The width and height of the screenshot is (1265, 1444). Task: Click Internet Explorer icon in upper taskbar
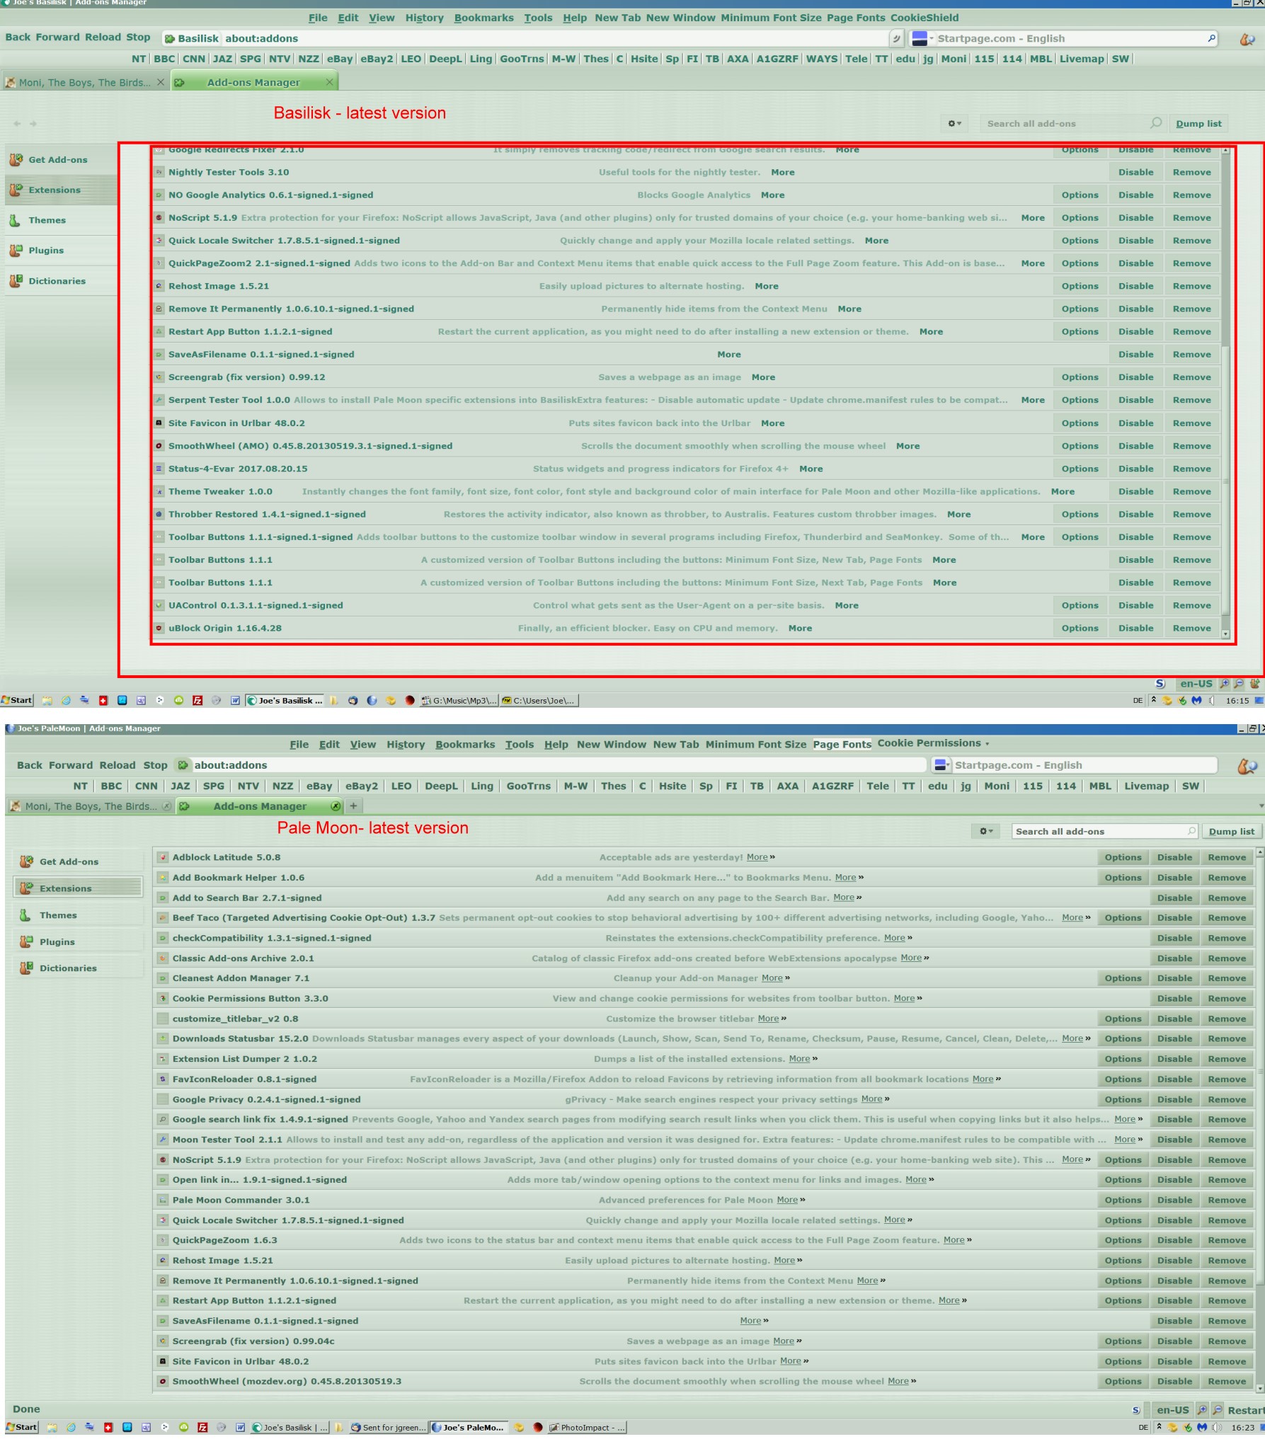(66, 700)
